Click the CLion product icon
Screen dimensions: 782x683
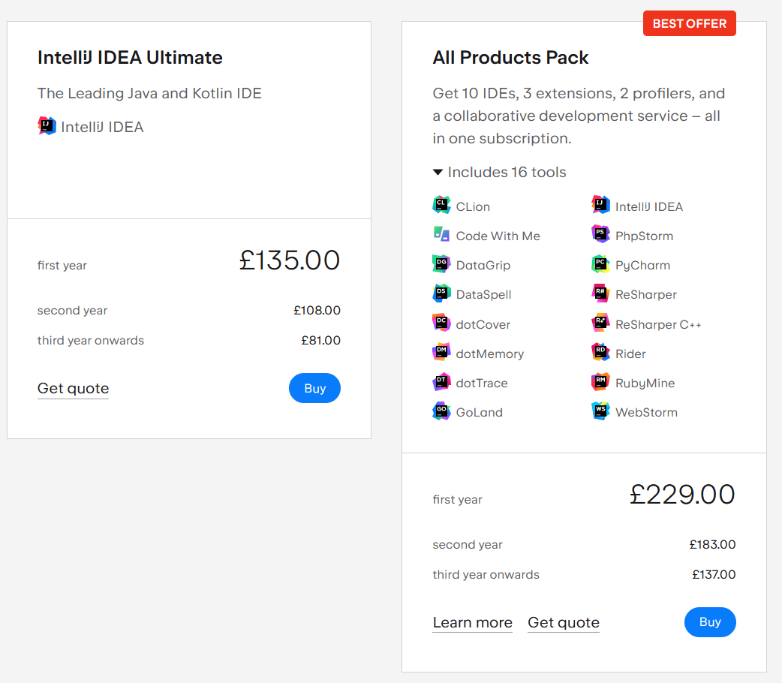point(441,206)
